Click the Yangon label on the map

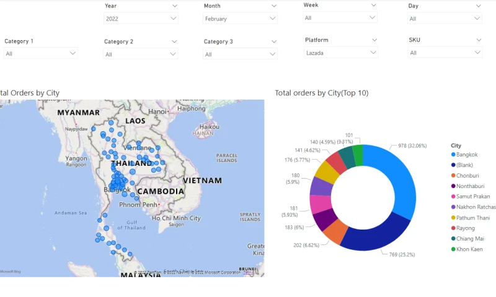tap(76, 158)
